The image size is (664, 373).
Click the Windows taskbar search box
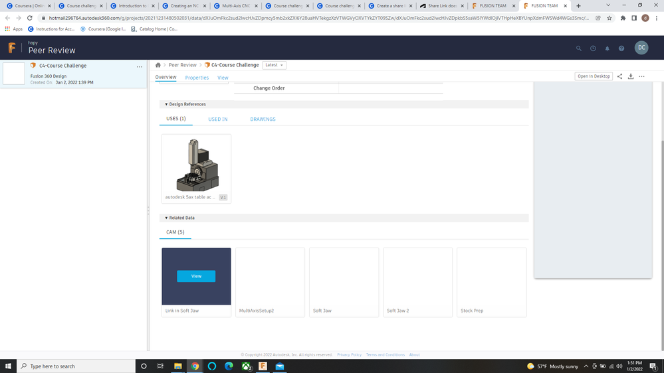[76, 366]
